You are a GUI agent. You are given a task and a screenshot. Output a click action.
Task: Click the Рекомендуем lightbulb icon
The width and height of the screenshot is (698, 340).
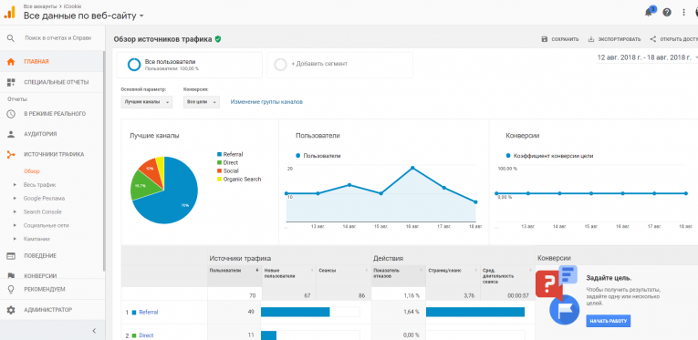11,289
